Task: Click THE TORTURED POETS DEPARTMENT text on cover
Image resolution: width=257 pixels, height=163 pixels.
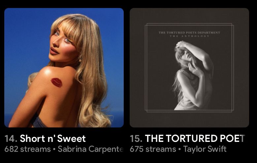Action: click(x=189, y=33)
